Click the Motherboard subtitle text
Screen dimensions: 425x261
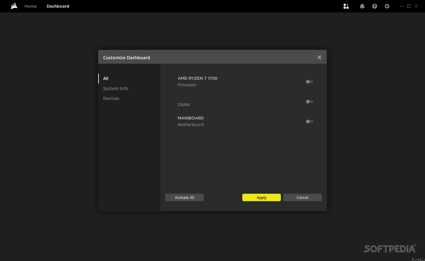[191, 125]
